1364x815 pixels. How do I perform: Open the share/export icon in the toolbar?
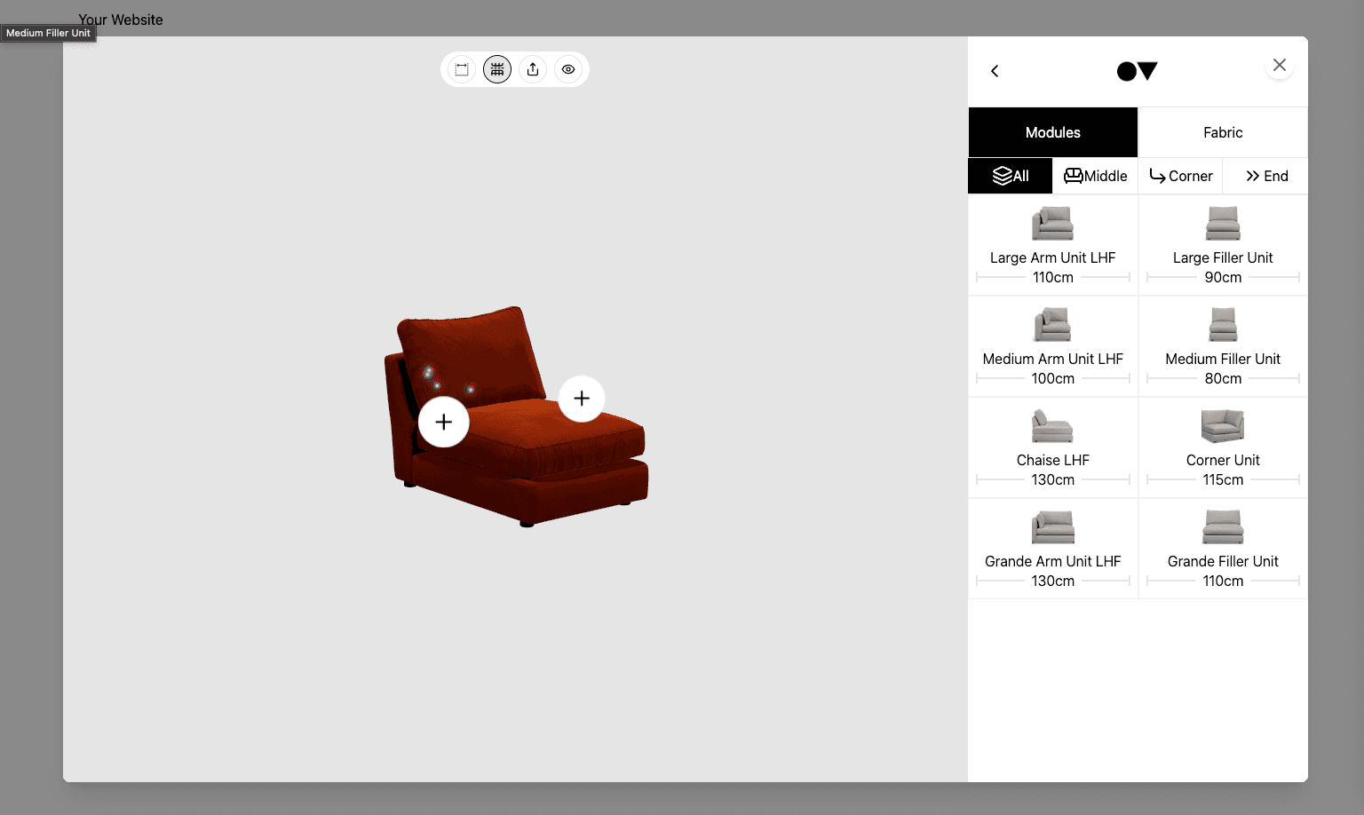(x=532, y=68)
